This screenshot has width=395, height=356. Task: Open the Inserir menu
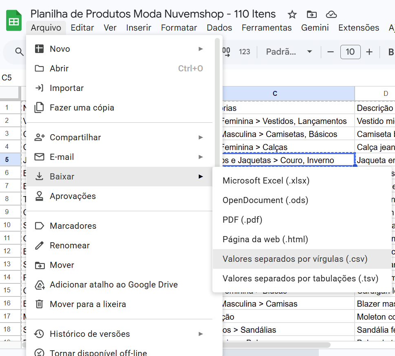point(139,28)
